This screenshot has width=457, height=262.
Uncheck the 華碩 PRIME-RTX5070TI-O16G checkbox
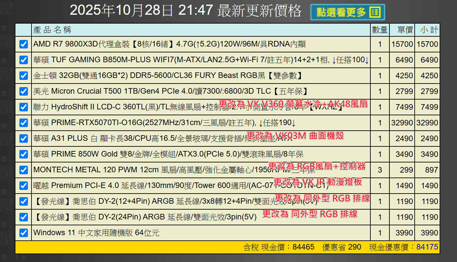pos(24,123)
